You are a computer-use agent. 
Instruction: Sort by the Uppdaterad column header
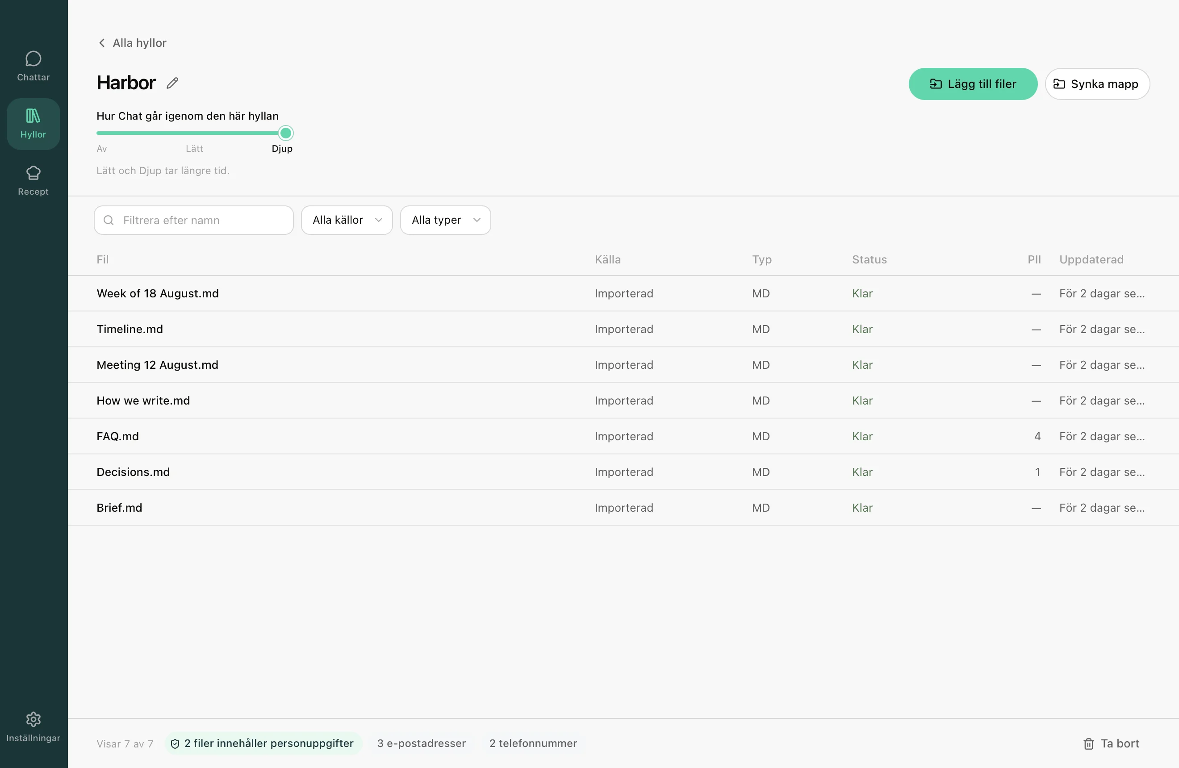tap(1091, 259)
